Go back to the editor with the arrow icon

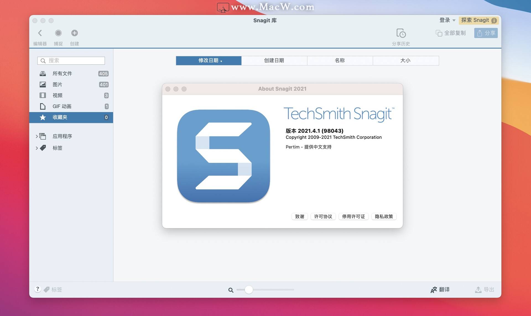point(40,33)
